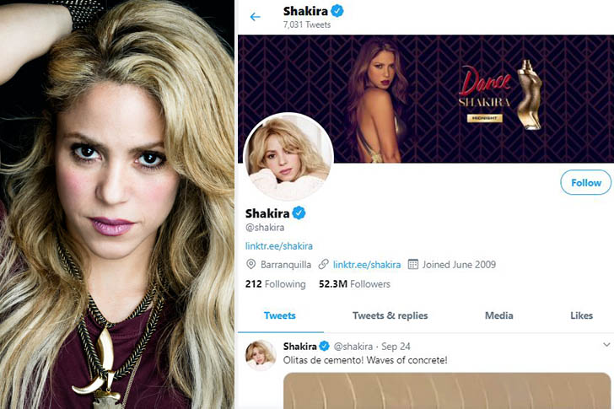Click the verified badge beside header name
Viewport: 614px width, 409px height.
coord(337,11)
